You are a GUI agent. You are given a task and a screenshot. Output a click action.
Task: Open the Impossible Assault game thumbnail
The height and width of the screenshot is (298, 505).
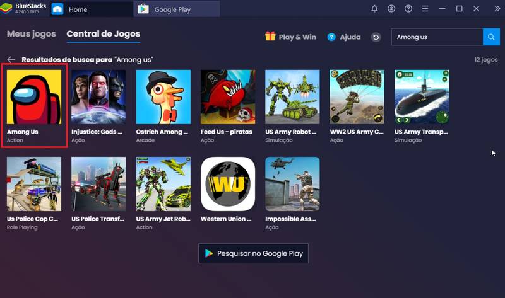[x=292, y=184]
